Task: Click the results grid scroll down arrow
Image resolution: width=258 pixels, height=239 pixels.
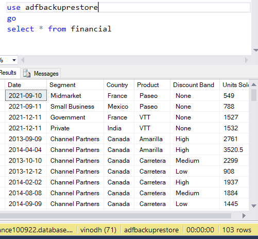Action: click(254, 206)
